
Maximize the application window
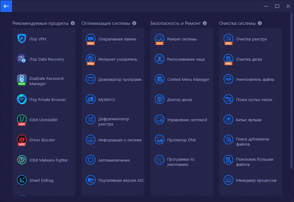(277, 6)
